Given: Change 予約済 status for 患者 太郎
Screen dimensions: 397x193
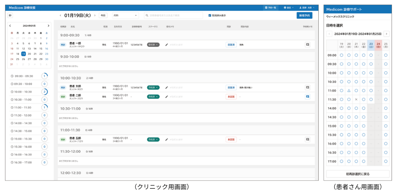Looking at the screenshot, I should coord(153,88).
